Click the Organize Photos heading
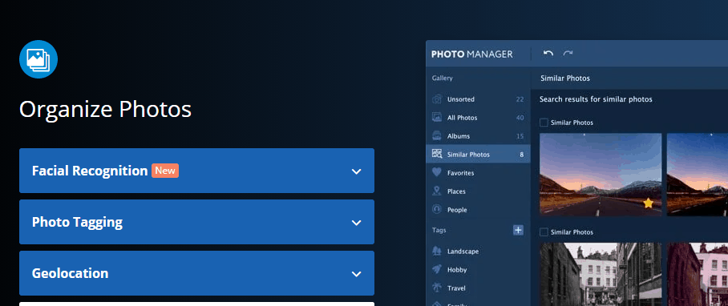The width and height of the screenshot is (728, 306). tap(105, 110)
